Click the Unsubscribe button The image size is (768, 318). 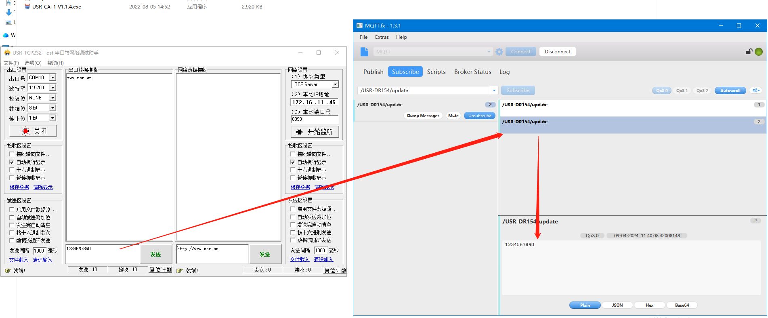(480, 116)
